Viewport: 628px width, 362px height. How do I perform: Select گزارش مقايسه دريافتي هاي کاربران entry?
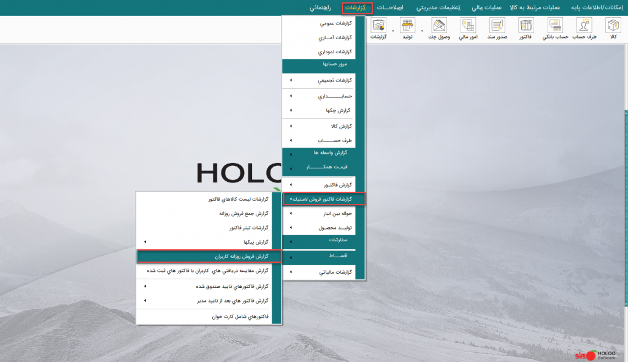pos(204,271)
